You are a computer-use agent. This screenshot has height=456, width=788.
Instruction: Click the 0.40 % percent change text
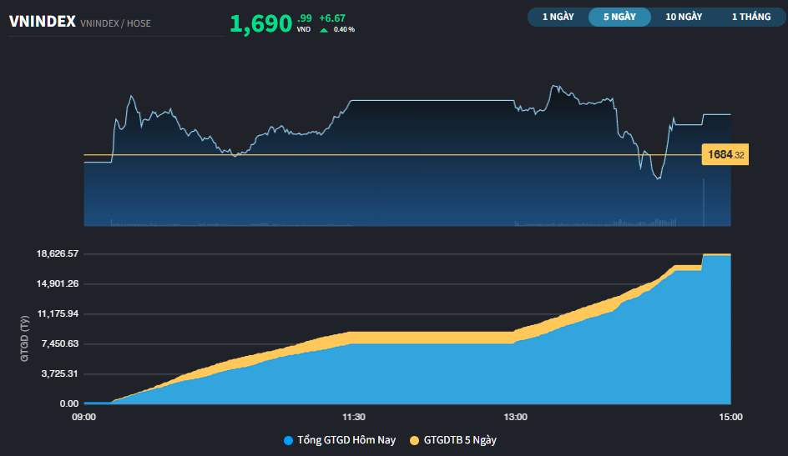[344, 29]
